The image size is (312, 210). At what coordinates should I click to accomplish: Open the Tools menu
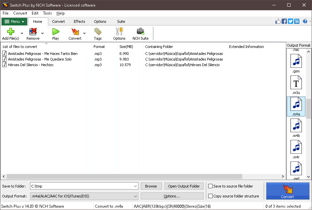pyautogui.click(x=47, y=13)
